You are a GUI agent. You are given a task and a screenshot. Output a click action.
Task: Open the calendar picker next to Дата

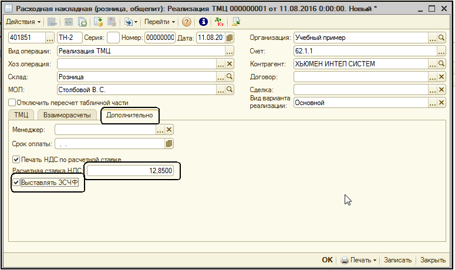coord(230,38)
